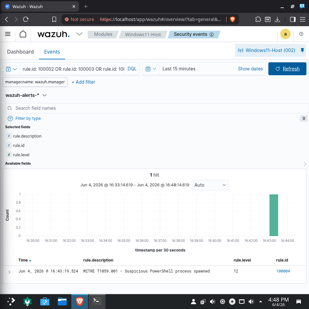
Task: Open the Modules breadcrumb
Action: click(103, 34)
